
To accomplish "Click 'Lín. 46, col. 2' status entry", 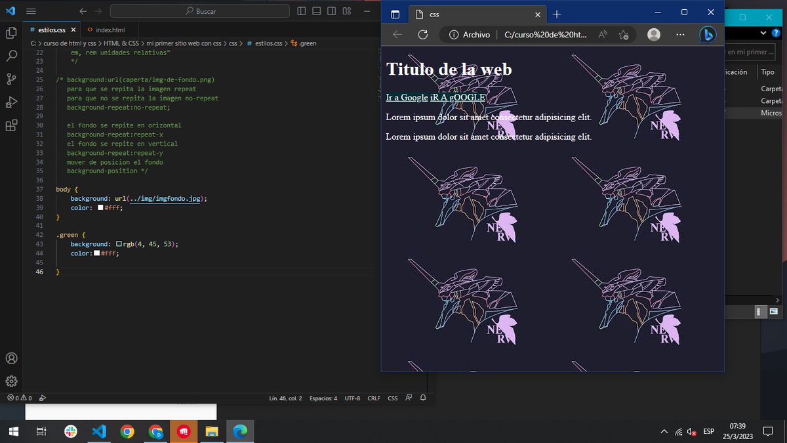I will coord(285,398).
